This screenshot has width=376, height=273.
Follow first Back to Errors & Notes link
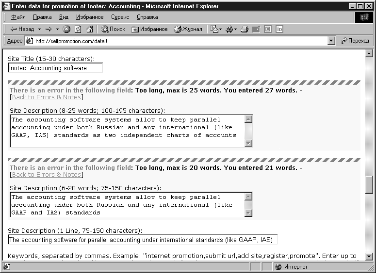point(47,97)
